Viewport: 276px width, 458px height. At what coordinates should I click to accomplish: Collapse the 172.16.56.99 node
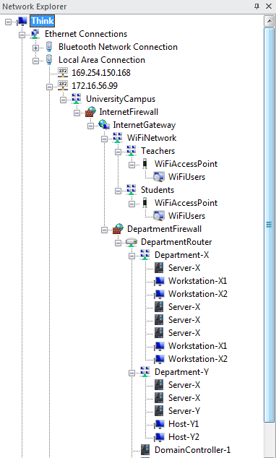(x=49, y=87)
